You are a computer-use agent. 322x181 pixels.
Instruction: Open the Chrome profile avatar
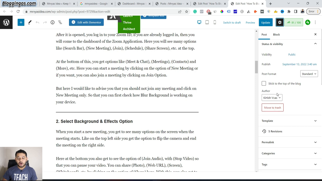tap(302, 12)
